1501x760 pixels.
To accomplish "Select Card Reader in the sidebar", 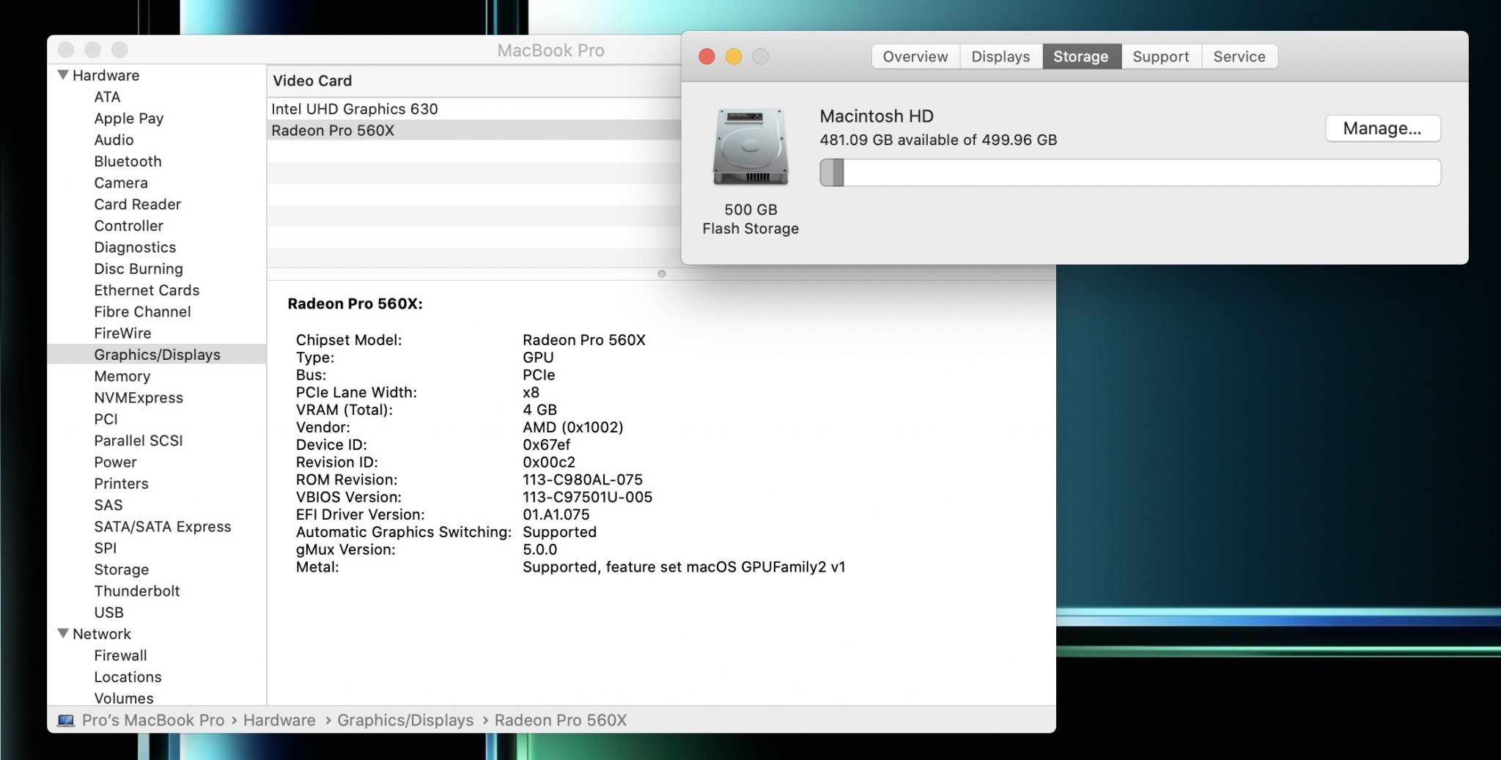I will coord(137,204).
